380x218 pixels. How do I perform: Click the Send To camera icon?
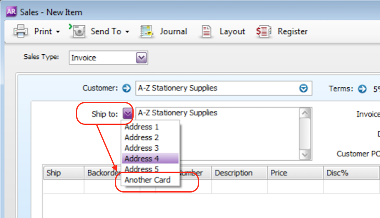click(78, 31)
